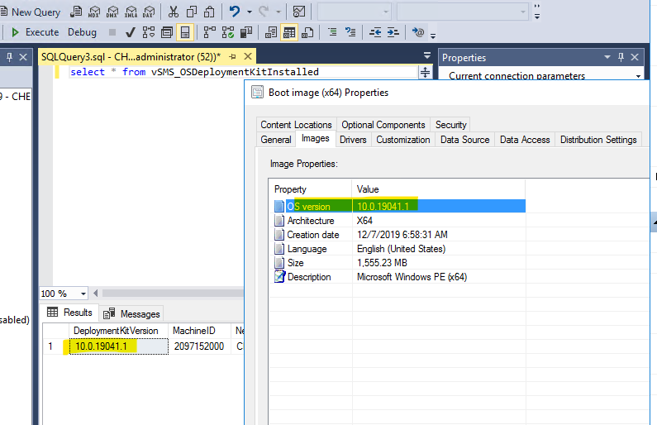
Task: Undo the last action
Action: [x=234, y=12]
